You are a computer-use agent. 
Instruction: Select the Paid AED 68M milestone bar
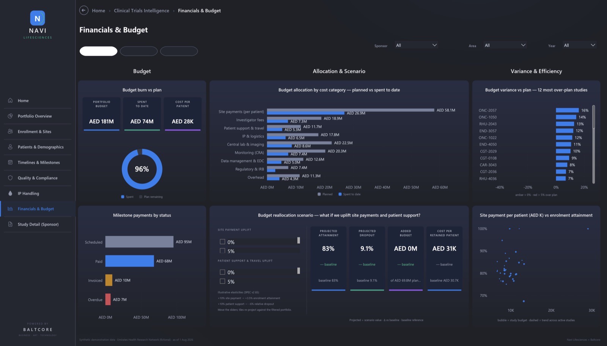point(129,261)
